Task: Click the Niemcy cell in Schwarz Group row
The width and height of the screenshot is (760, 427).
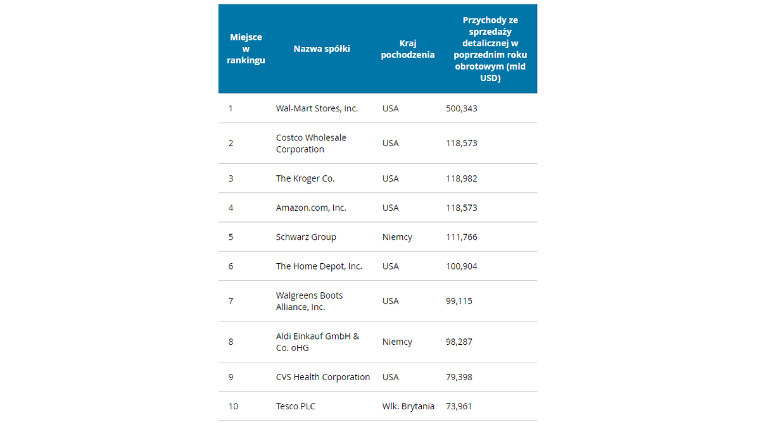Action: click(x=397, y=237)
